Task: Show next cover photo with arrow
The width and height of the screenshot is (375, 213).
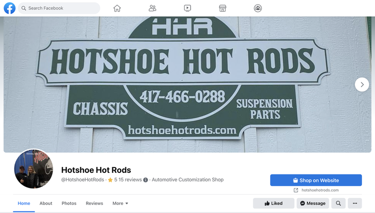Action: 362,84
